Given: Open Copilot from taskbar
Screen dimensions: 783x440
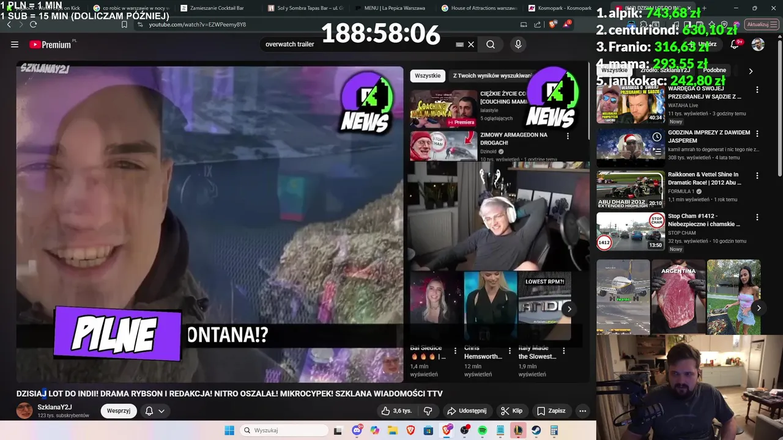Looking at the screenshot, I should click(375, 430).
